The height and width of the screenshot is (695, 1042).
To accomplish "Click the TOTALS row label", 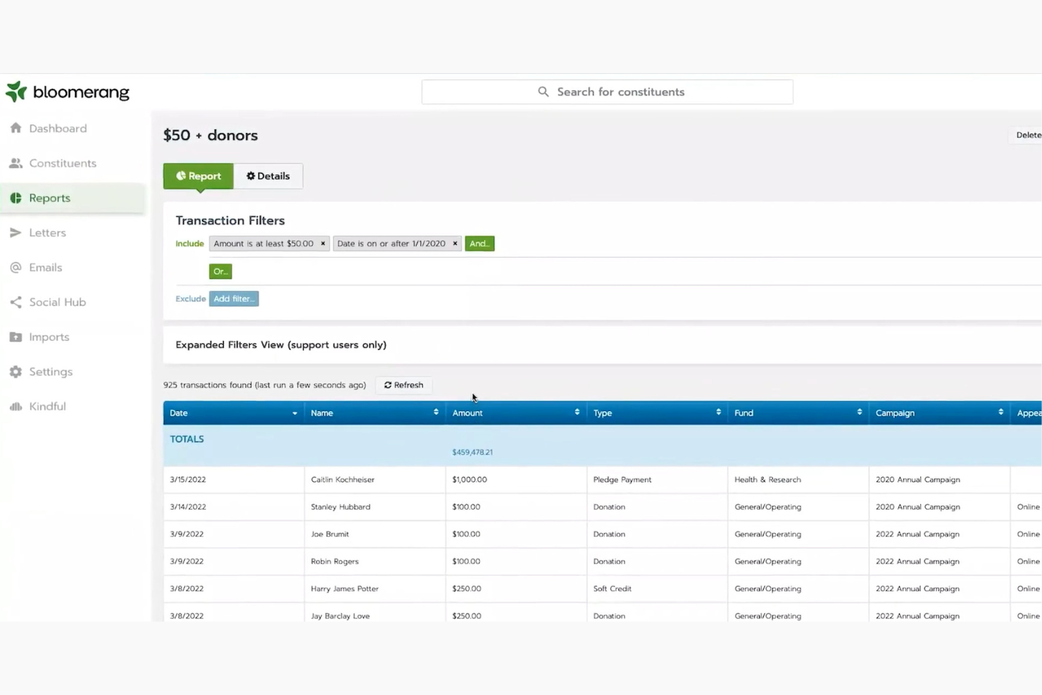I will 187,439.
